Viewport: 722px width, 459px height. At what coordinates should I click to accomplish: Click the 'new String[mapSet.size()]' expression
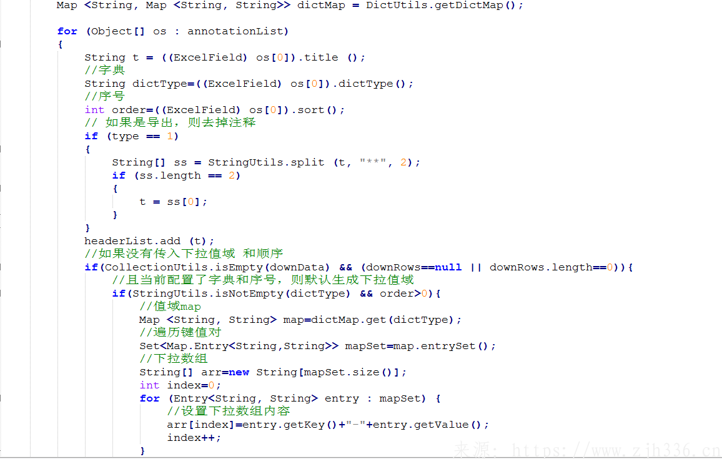pyautogui.click(x=317, y=372)
